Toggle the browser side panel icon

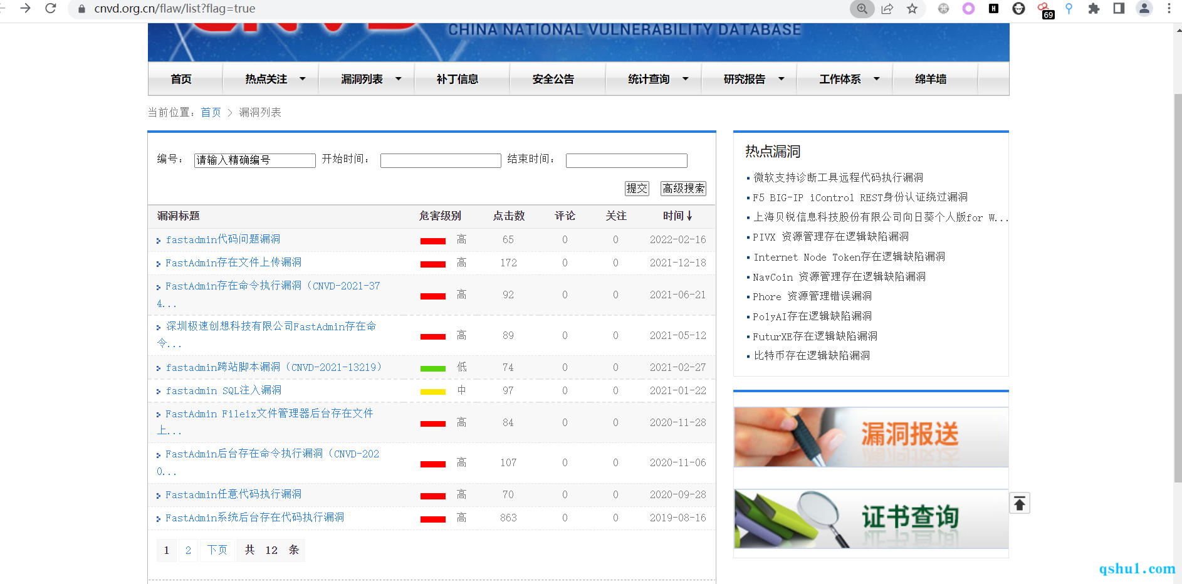(x=1119, y=9)
